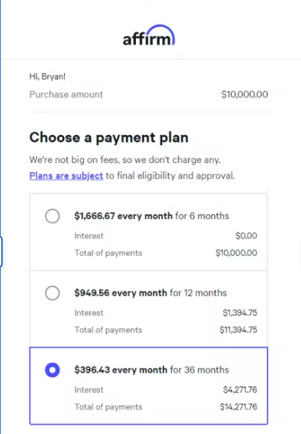The image size is (301, 434).
Task: Click the $4,271.76 interest amount
Action: pos(240,390)
